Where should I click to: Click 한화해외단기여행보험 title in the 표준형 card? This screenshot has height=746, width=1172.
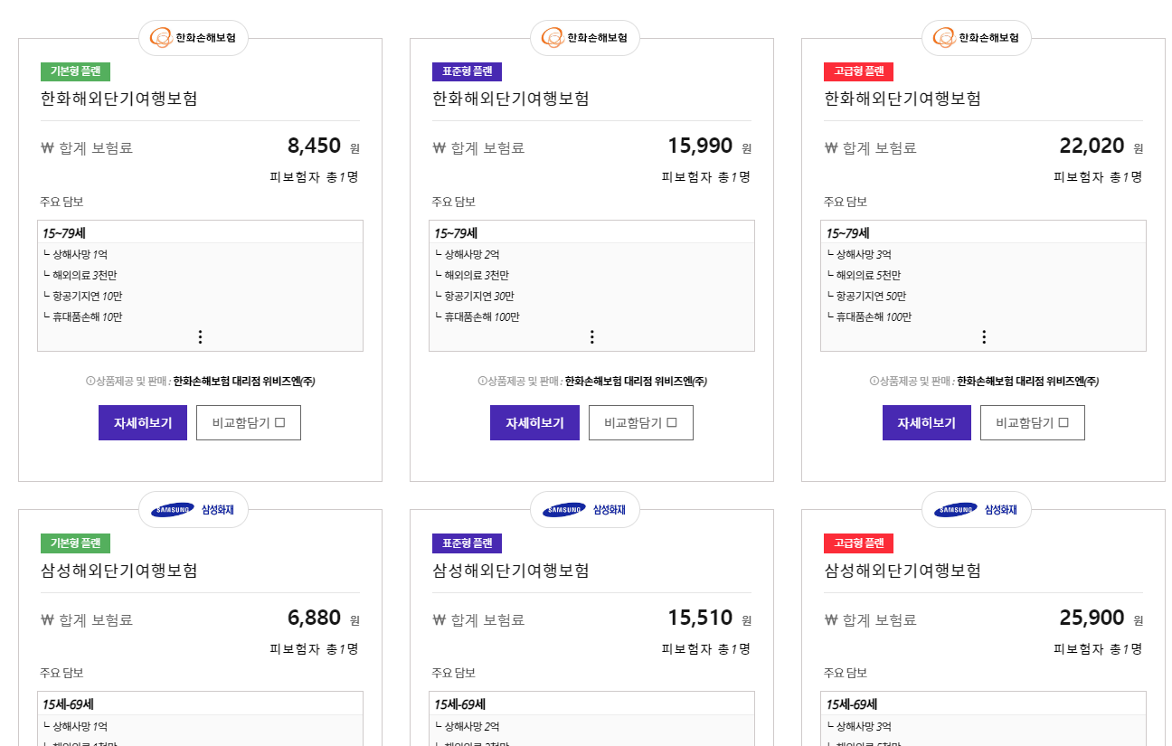tap(511, 99)
